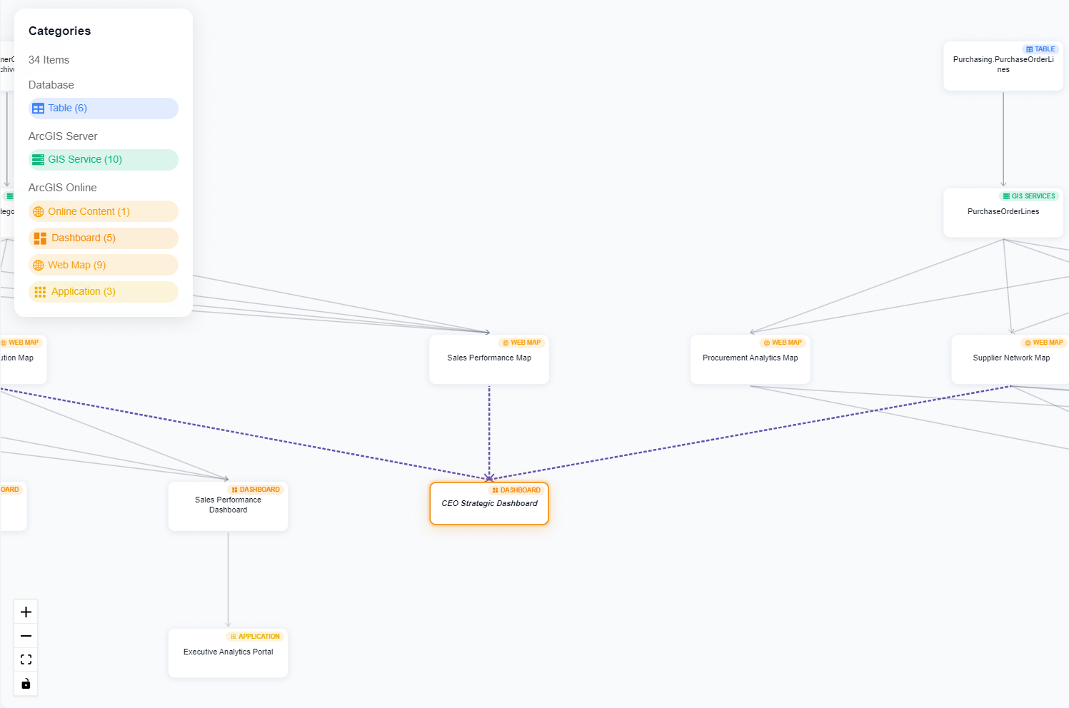The image size is (1069, 708).
Task: Click the Sales Performance Map node
Action: click(x=488, y=358)
